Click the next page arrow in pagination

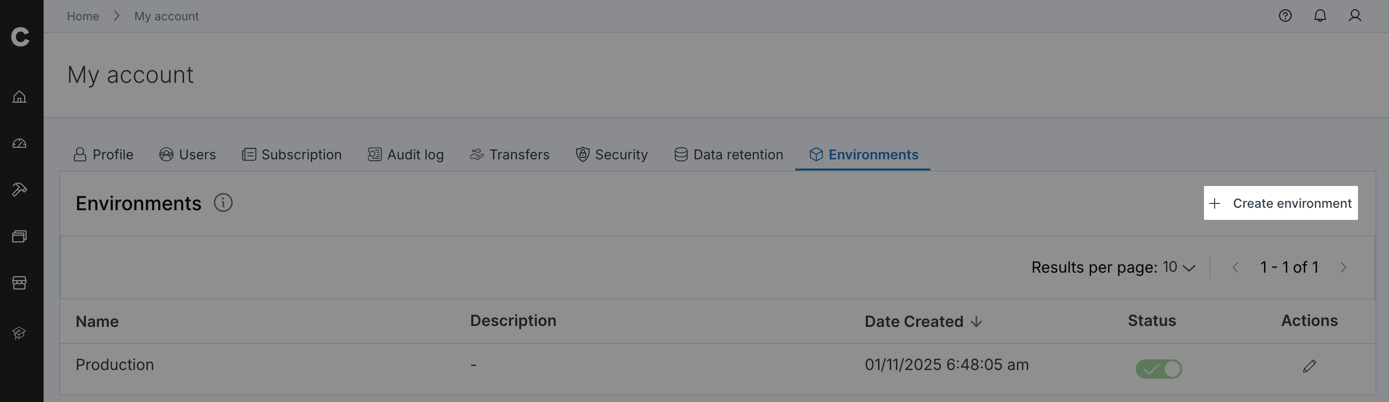pos(1343,267)
